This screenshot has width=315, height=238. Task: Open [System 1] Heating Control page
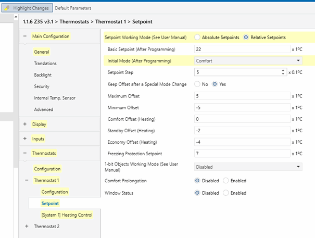point(67,215)
